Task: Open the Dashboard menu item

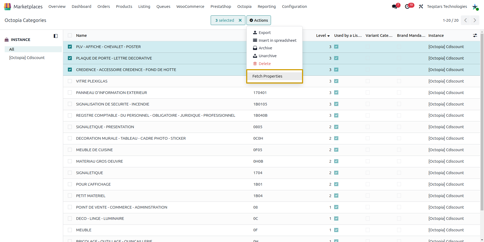Action: 81,7
